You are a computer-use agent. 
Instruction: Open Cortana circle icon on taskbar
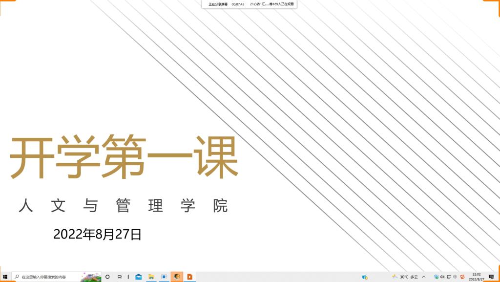(x=107, y=277)
